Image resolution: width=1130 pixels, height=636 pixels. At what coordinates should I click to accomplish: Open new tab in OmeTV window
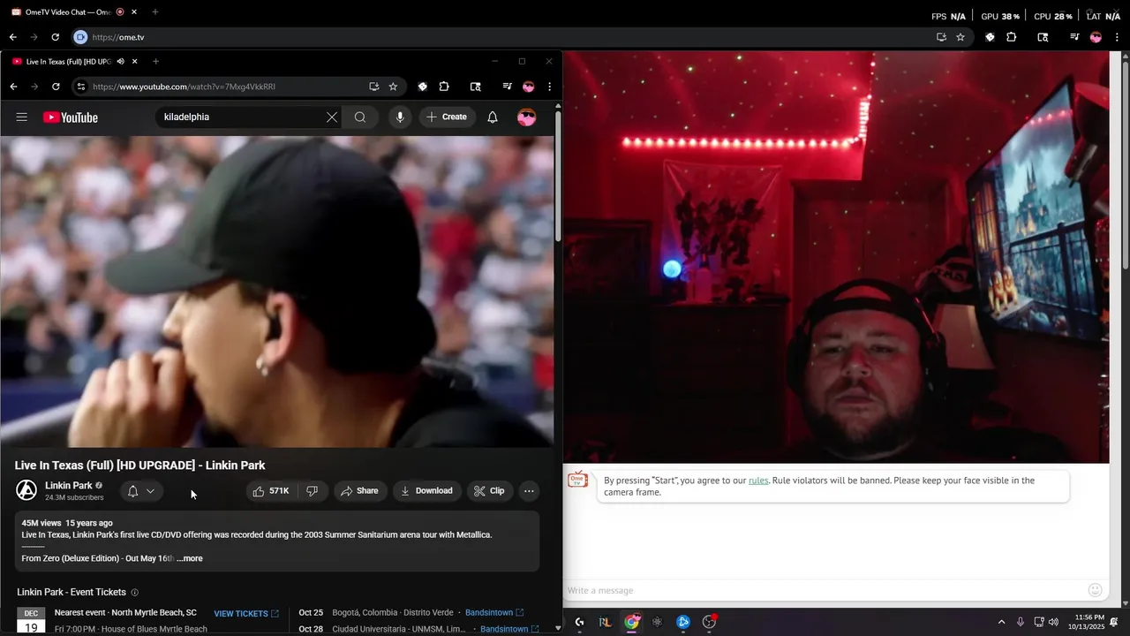(x=155, y=12)
